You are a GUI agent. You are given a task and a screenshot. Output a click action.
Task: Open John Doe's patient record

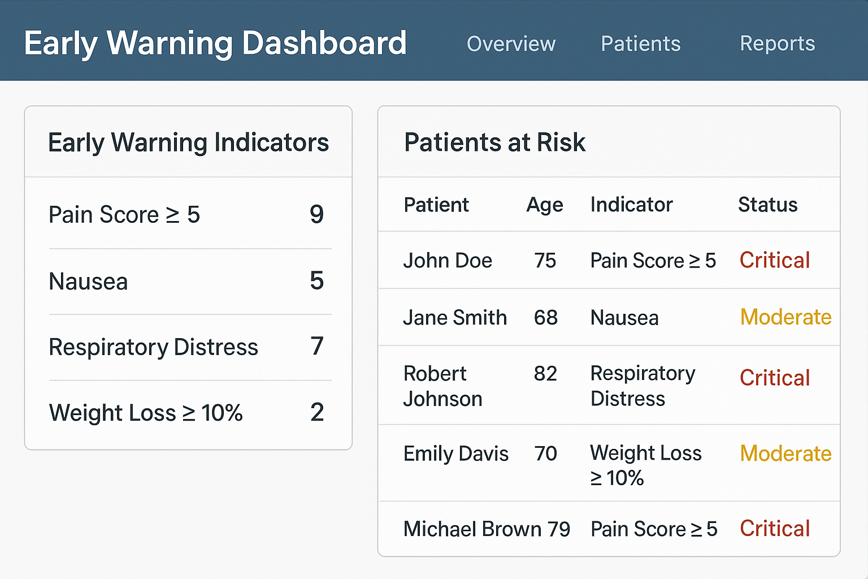[x=448, y=261]
